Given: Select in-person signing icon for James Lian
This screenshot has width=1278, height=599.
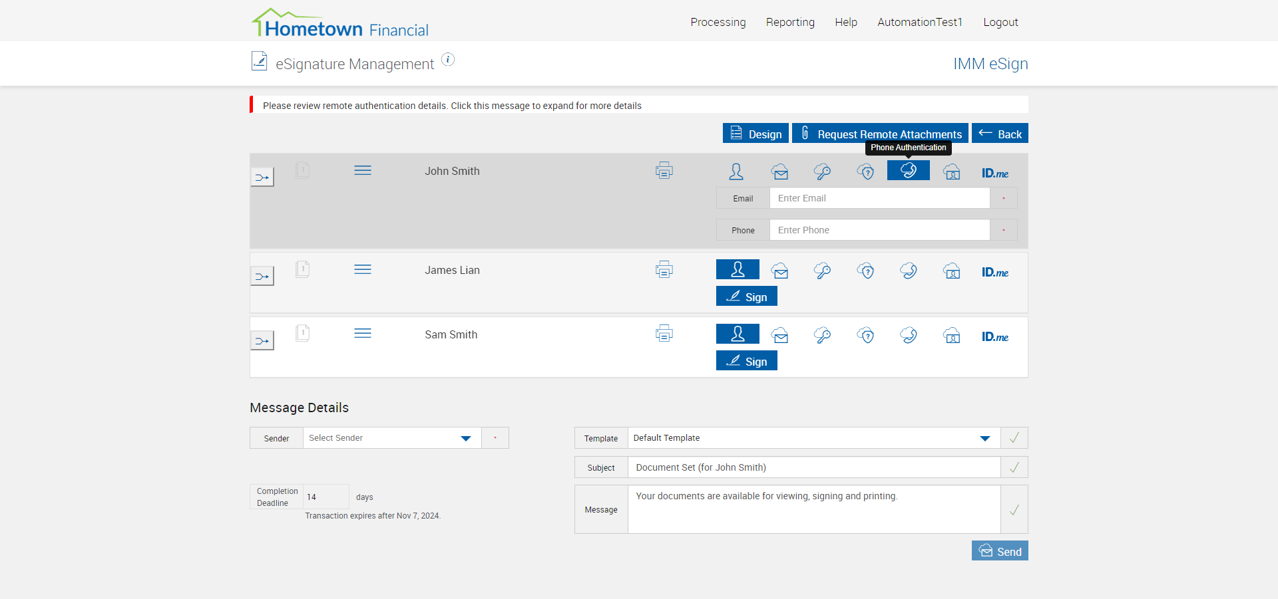Looking at the screenshot, I should [738, 269].
